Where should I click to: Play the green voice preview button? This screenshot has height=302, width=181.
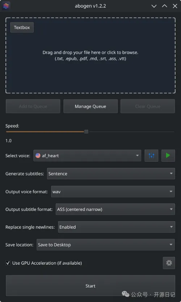(168, 155)
